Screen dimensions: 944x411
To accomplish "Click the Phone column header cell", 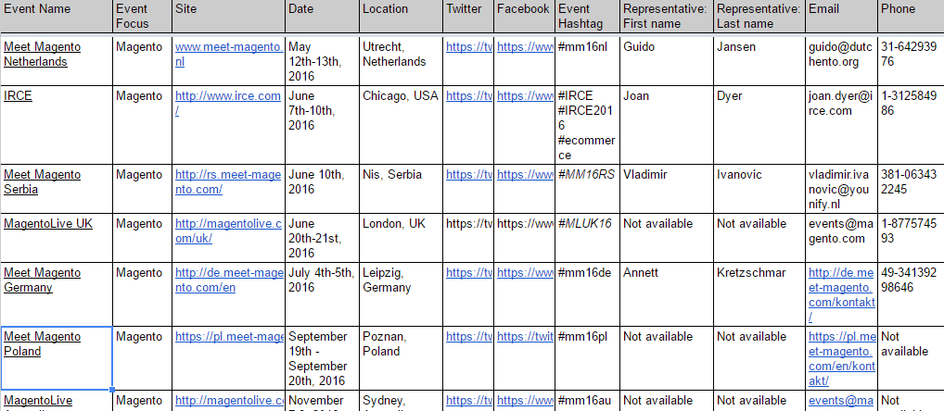I will [911, 17].
